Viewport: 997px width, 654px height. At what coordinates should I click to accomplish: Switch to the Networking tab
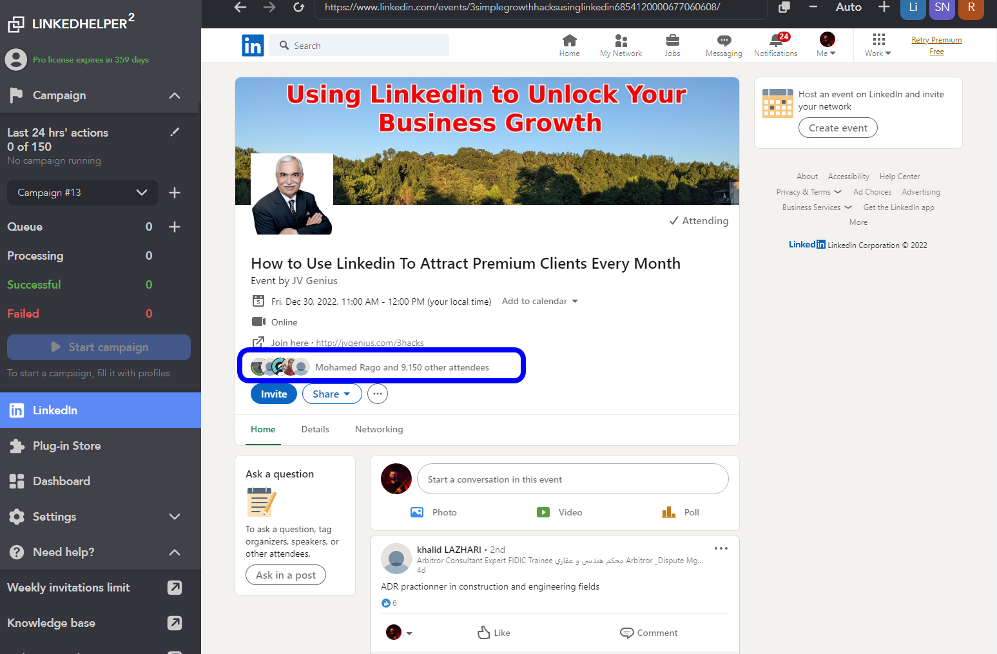(x=379, y=429)
